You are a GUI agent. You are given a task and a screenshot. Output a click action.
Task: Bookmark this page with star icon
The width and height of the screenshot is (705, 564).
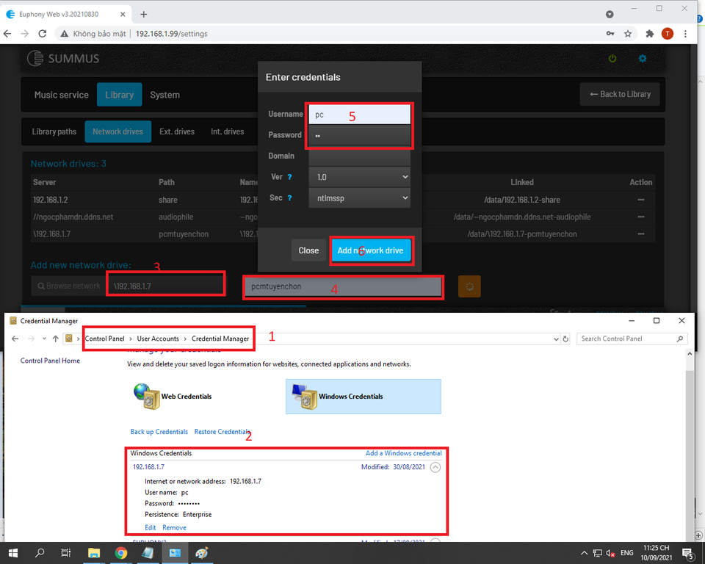[628, 34]
